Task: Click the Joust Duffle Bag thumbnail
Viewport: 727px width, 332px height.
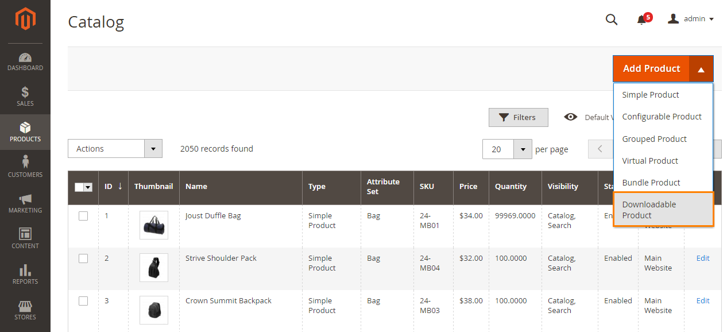Action: pyautogui.click(x=154, y=225)
